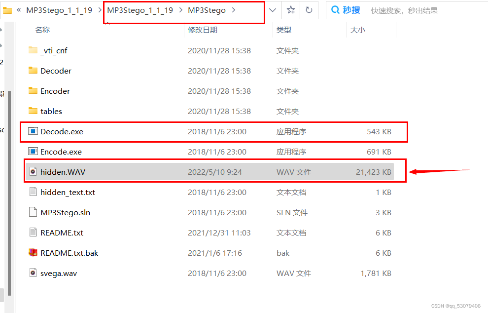
Task: Select the svega.wav file name
Action: click(59, 274)
